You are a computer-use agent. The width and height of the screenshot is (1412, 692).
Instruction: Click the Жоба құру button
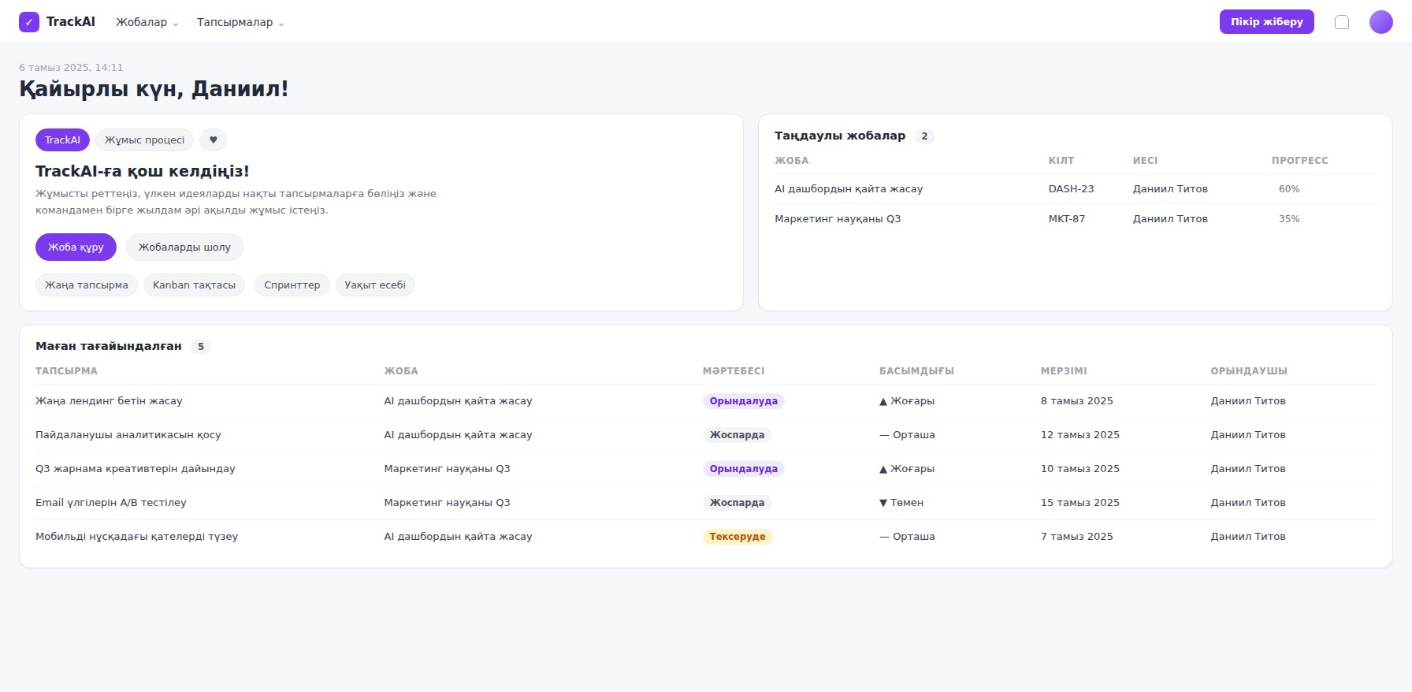pos(76,247)
